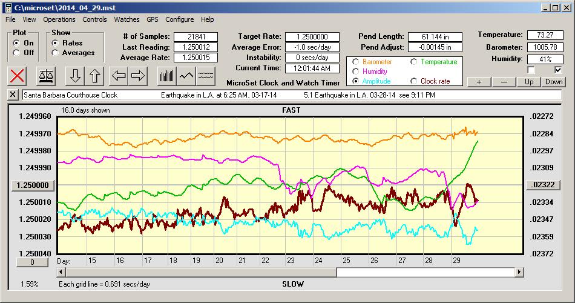The image size is (575, 303).
Task: Click the 0 button below the left axis
Action: pyautogui.click(x=32, y=262)
